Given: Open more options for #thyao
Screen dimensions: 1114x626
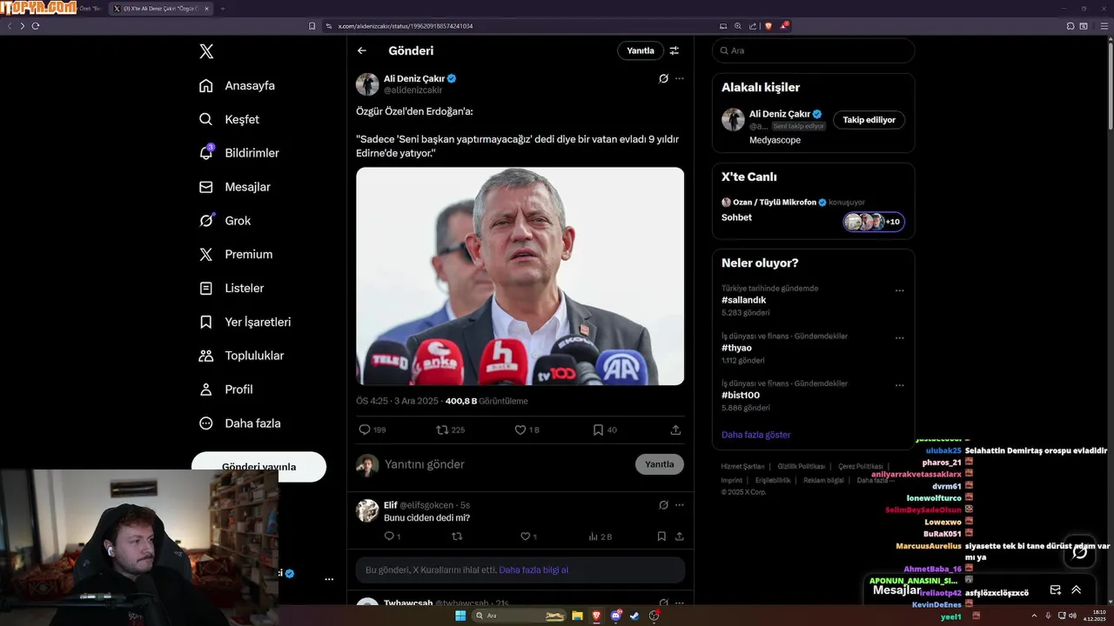Looking at the screenshot, I should (899, 338).
